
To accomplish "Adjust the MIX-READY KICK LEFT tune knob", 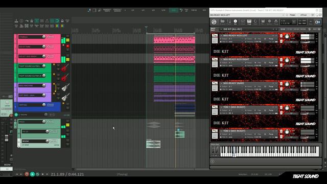I will 287,37.
